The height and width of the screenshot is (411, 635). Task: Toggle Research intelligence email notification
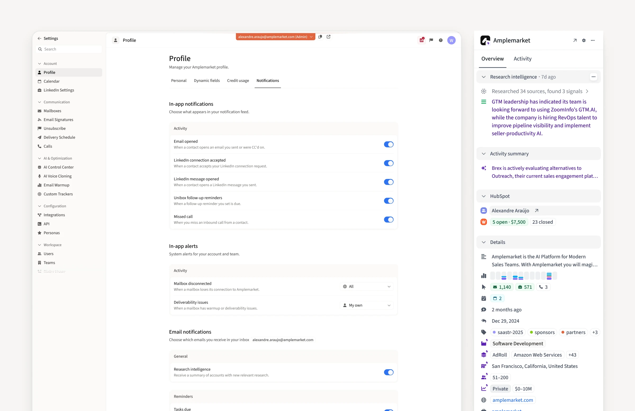(388, 372)
